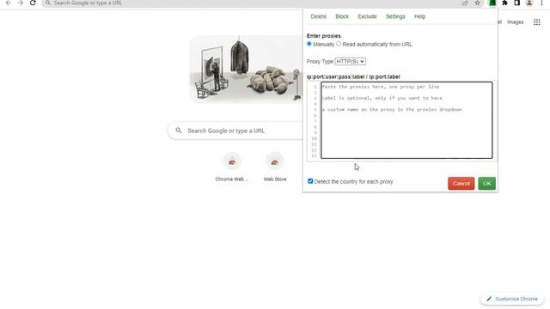This screenshot has width=550, height=309.
Task: Click the share icon in the address bar
Action: coord(465,3)
